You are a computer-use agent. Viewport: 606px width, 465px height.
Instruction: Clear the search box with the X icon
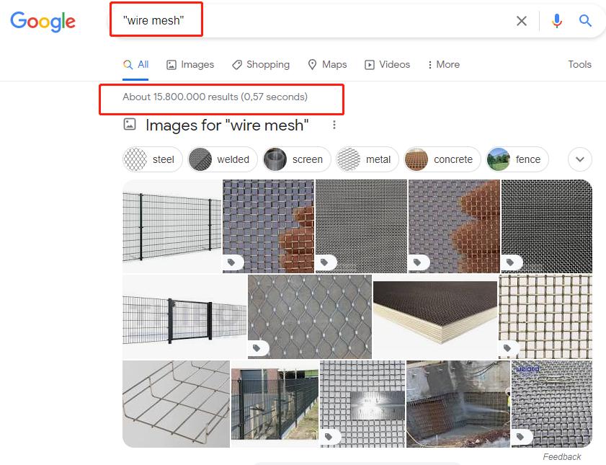[x=522, y=21]
